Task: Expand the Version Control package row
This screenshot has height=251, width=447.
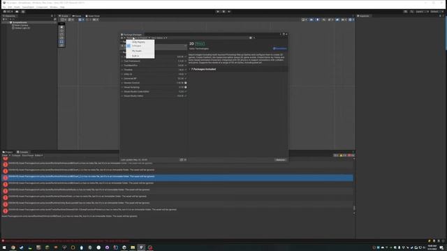Action: pos(122,83)
